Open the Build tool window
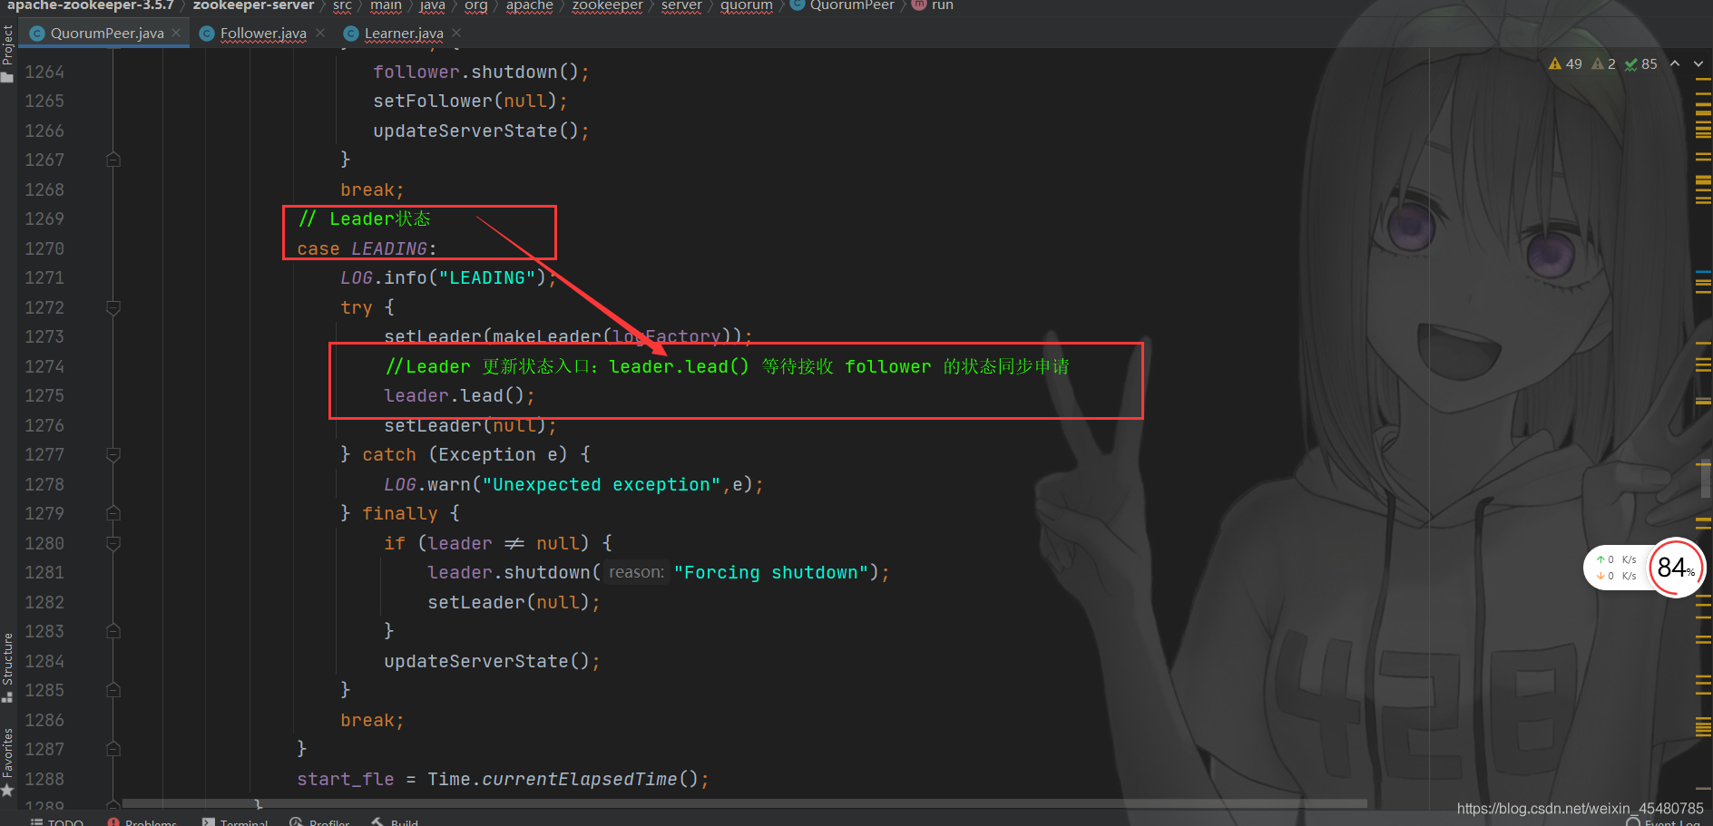1713x826 pixels. tap(395, 821)
